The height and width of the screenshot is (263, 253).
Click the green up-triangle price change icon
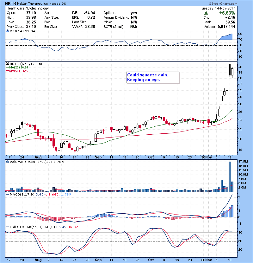point(206,13)
